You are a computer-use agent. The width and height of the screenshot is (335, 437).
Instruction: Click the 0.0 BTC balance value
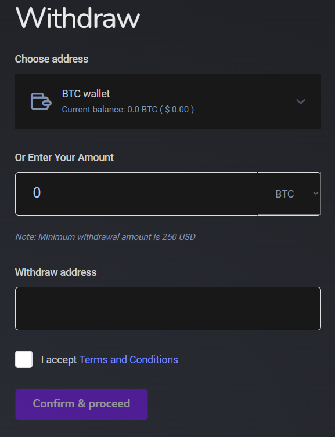142,110
